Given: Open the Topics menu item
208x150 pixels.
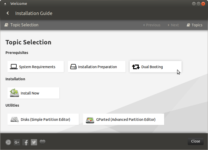Looking at the screenshot, I should 195,25.
